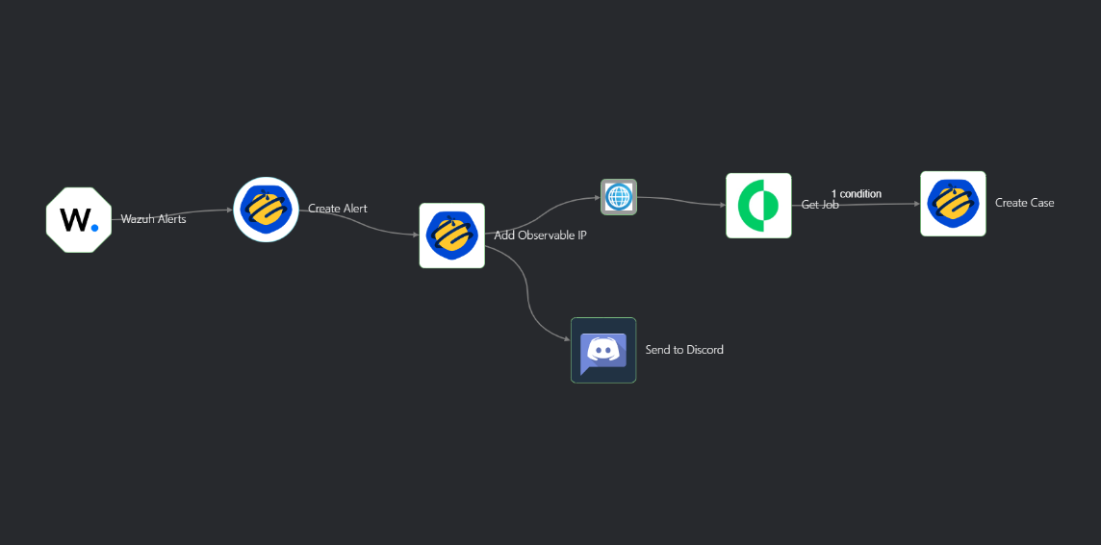Click the small globe HTTP node
The image size is (1101, 545).
(619, 197)
